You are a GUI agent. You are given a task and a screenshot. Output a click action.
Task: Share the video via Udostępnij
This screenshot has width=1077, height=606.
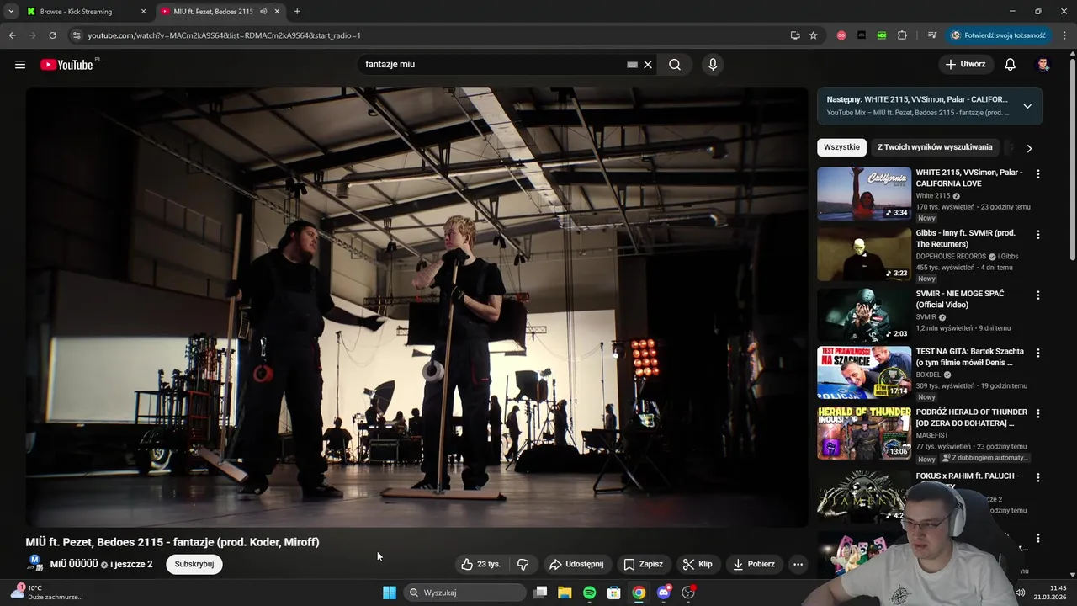pyautogui.click(x=576, y=564)
